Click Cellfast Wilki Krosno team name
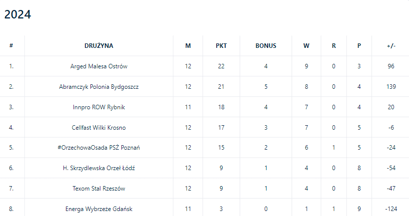The height and width of the screenshot is (216, 409). (x=99, y=128)
